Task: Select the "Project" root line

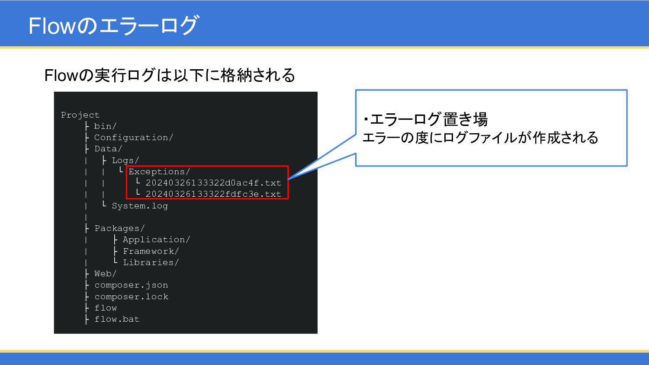Action: coord(80,115)
